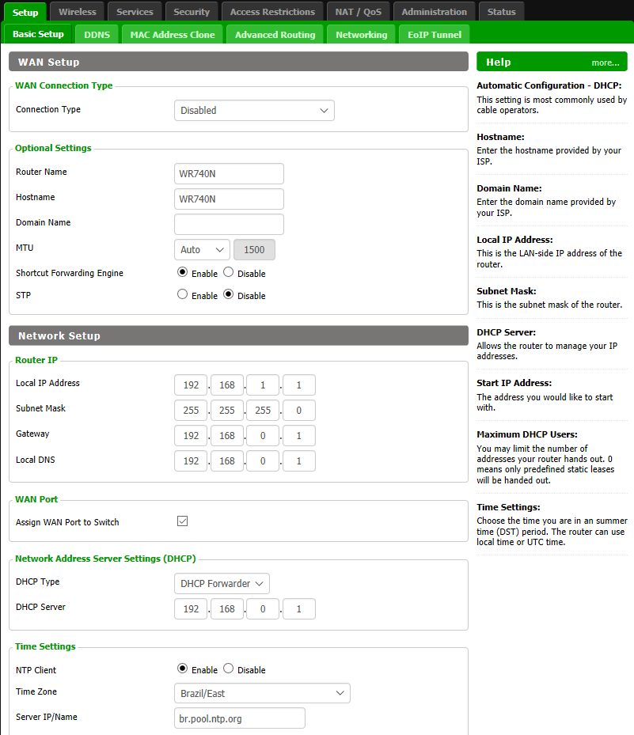The width and height of the screenshot is (634, 735).
Task: Open the EoIP Tunnel sub-tab
Action: [x=435, y=35]
